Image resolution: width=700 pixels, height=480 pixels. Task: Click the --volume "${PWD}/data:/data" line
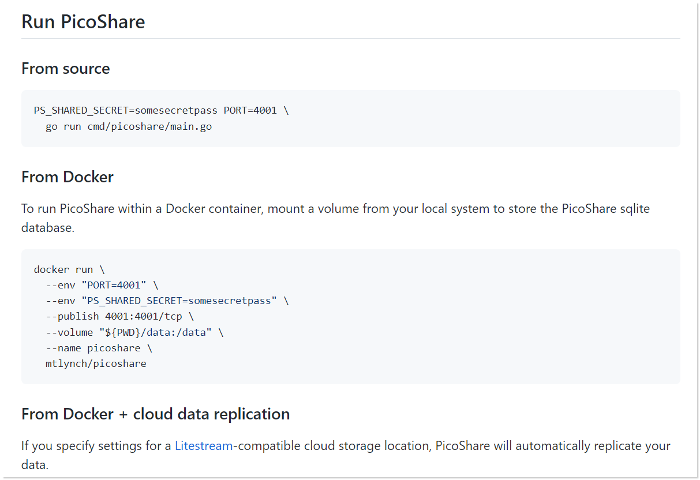pos(134,332)
